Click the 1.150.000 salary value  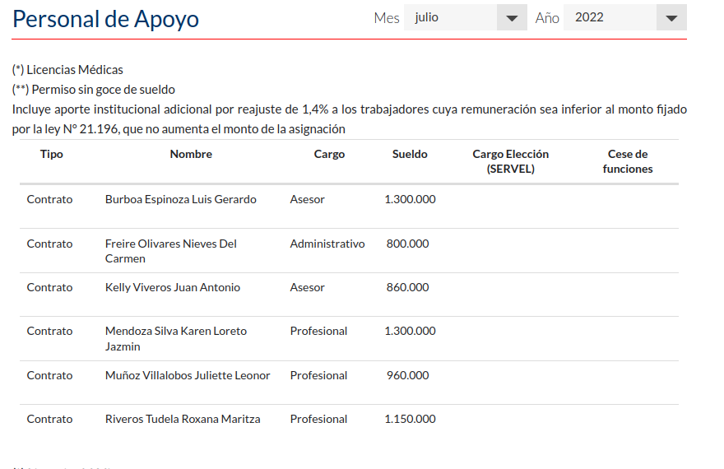[410, 419]
